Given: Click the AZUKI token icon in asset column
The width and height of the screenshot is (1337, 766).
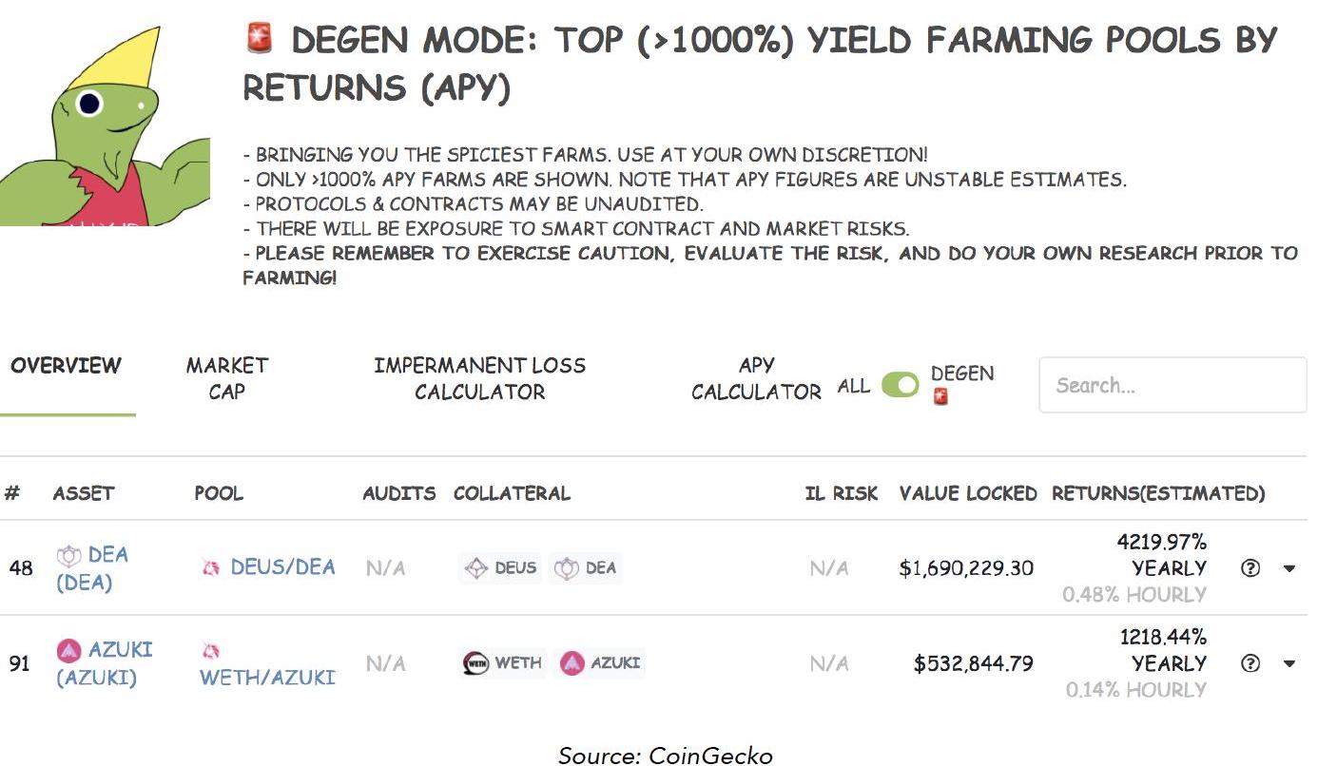Looking at the screenshot, I should tap(69, 651).
